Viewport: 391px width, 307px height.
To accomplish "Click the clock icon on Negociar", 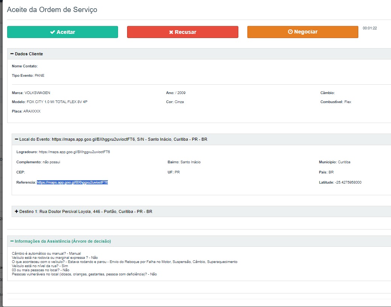I will 290,32.
